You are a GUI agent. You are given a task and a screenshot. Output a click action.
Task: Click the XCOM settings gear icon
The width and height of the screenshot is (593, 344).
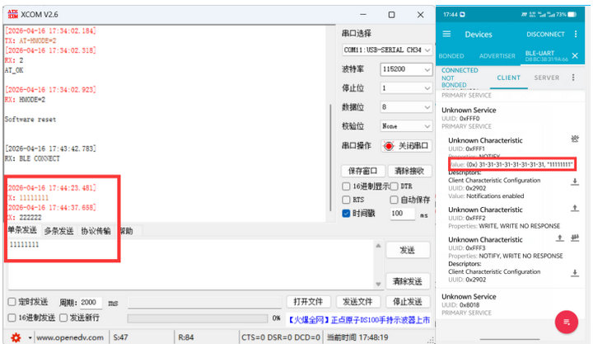pyautogui.click(x=16, y=337)
